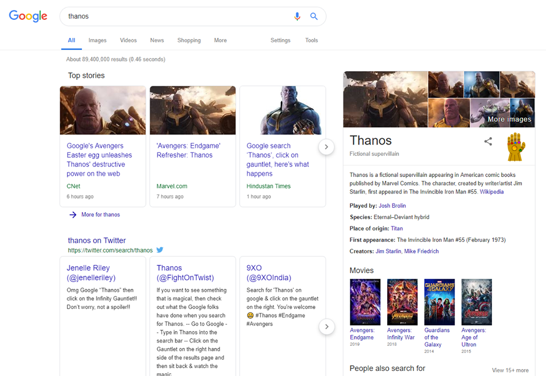Open the twitter.com/search/thanos URL

[110, 250]
